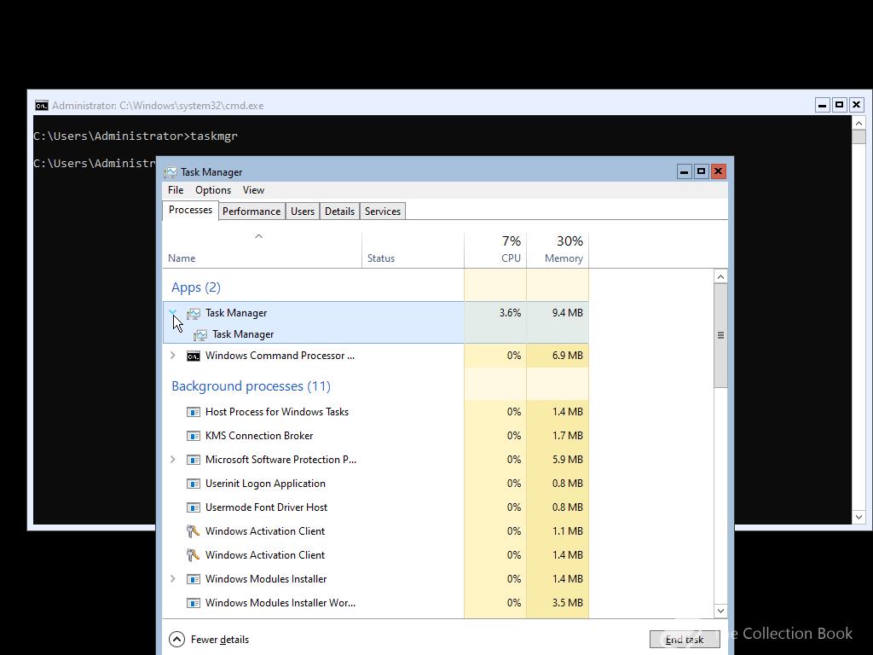Click the Fewer details link
The image size is (873, 655).
[x=219, y=640]
